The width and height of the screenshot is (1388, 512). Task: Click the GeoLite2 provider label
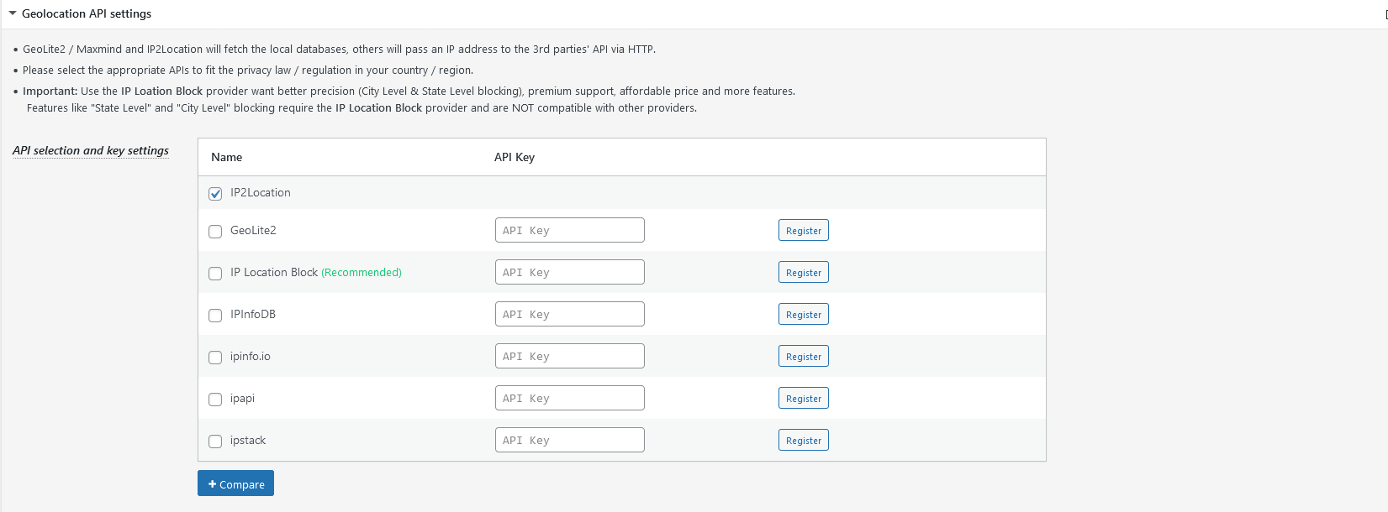253,230
